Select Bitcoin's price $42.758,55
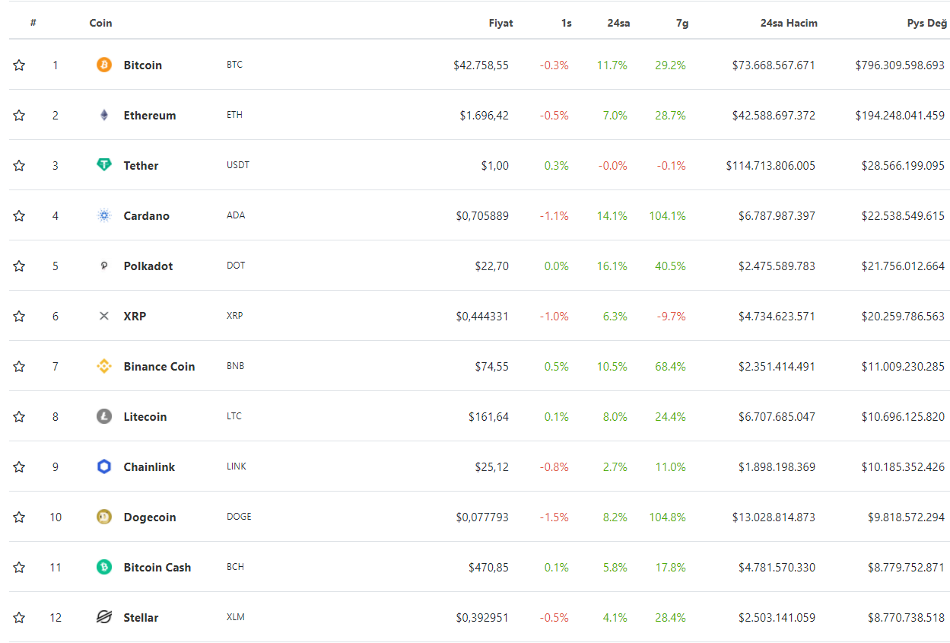The image size is (950, 643). pos(481,65)
